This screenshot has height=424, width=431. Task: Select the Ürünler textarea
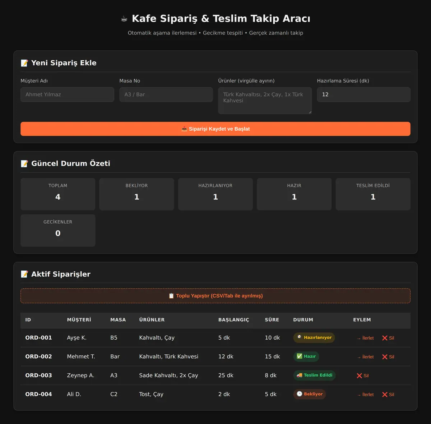[265, 101]
